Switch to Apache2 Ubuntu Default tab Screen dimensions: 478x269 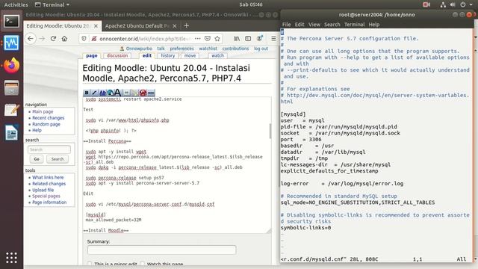tap(137, 26)
